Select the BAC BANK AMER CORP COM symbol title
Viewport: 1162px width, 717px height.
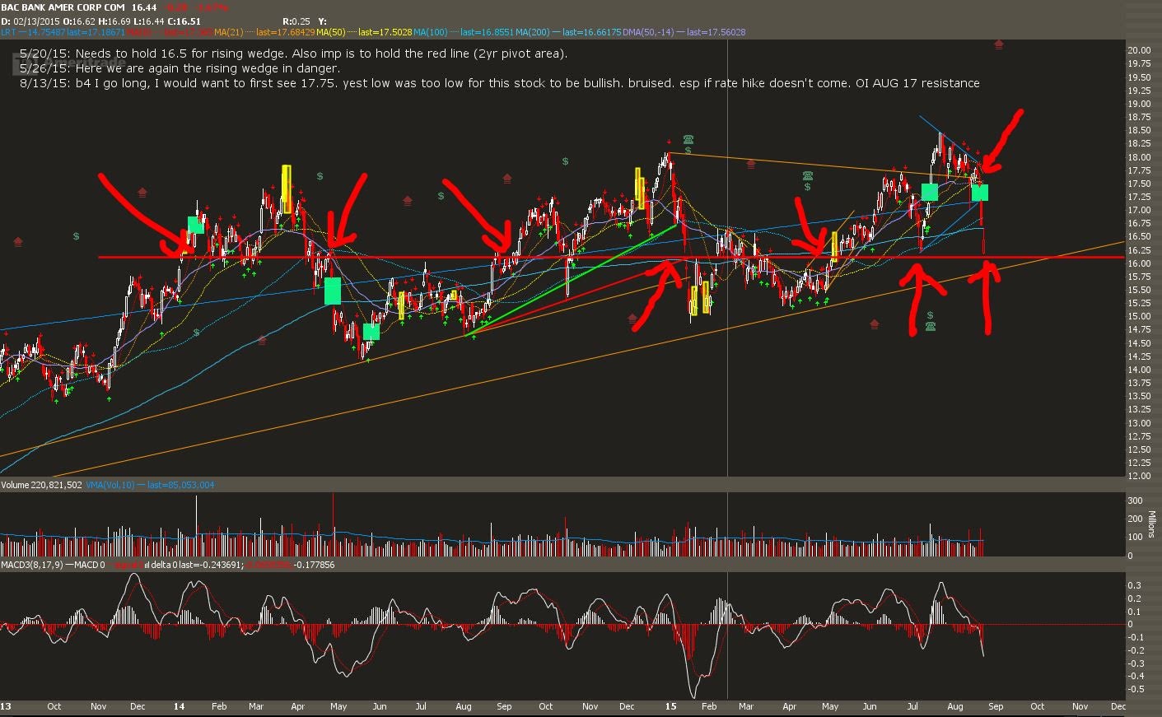63,7
